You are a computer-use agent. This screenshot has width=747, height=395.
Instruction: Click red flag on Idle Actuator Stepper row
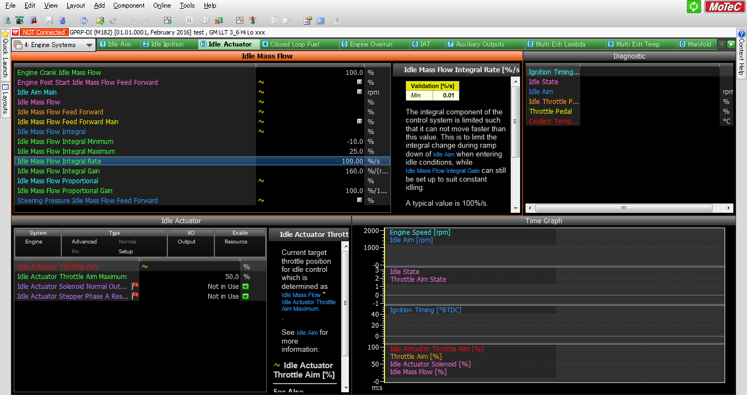pyautogui.click(x=135, y=296)
